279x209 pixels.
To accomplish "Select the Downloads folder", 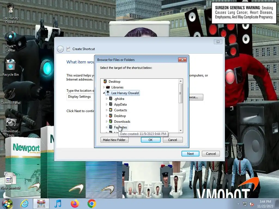I will [122, 122].
